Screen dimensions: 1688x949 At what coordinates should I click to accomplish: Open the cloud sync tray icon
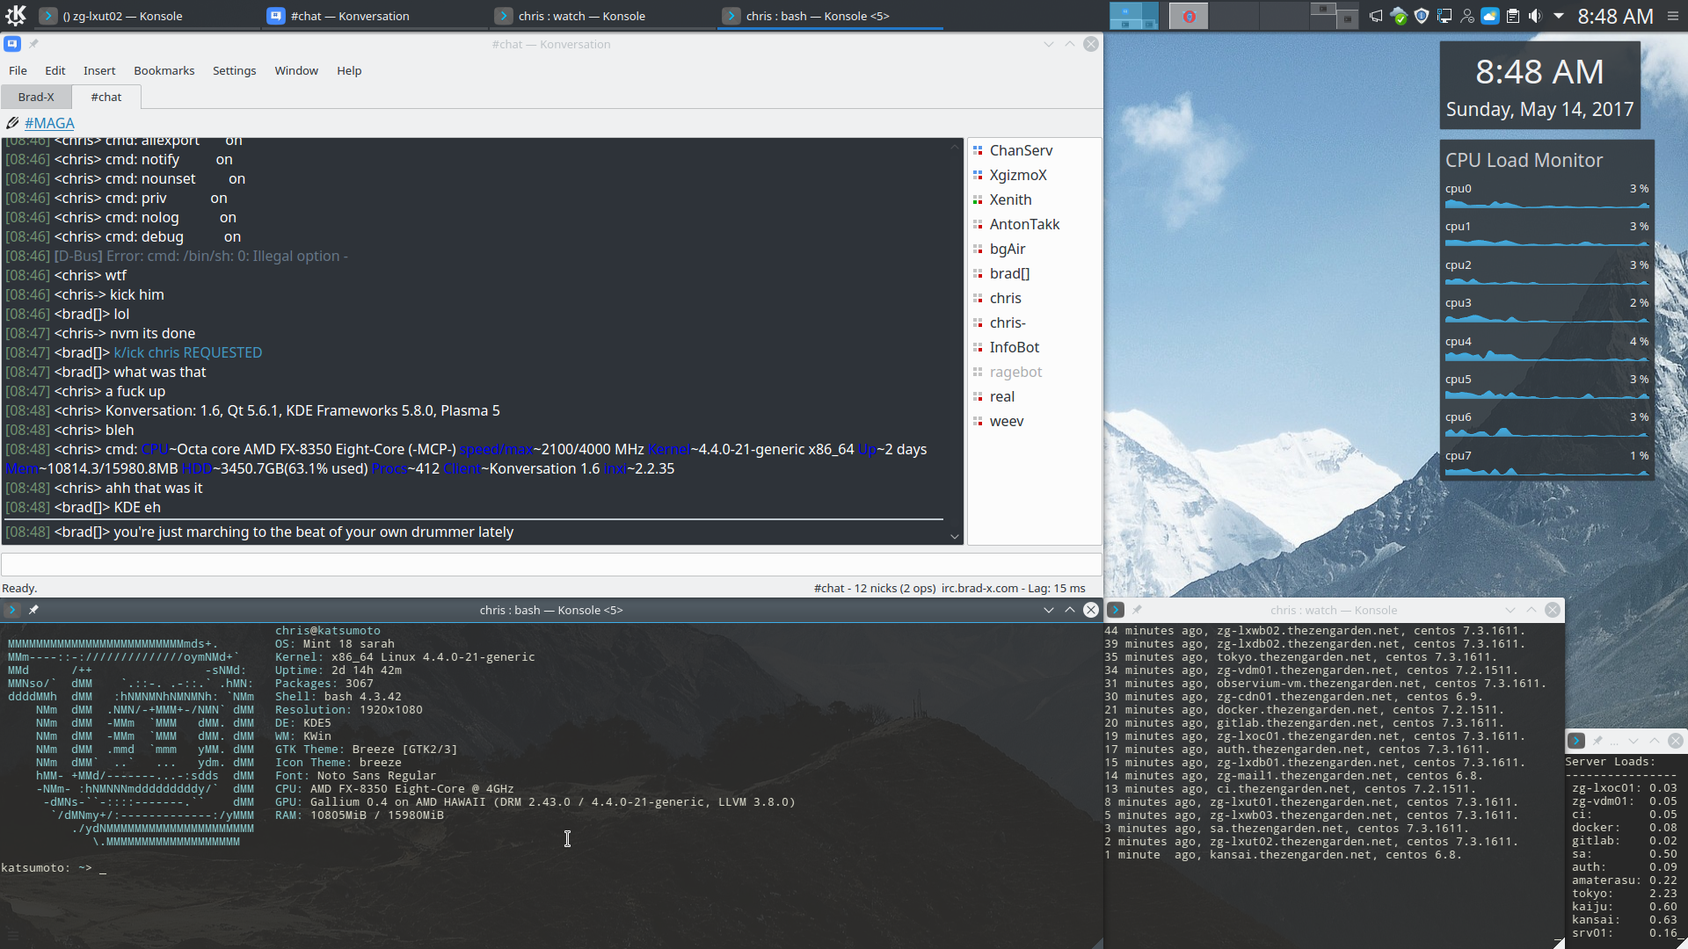point(1399,16)
